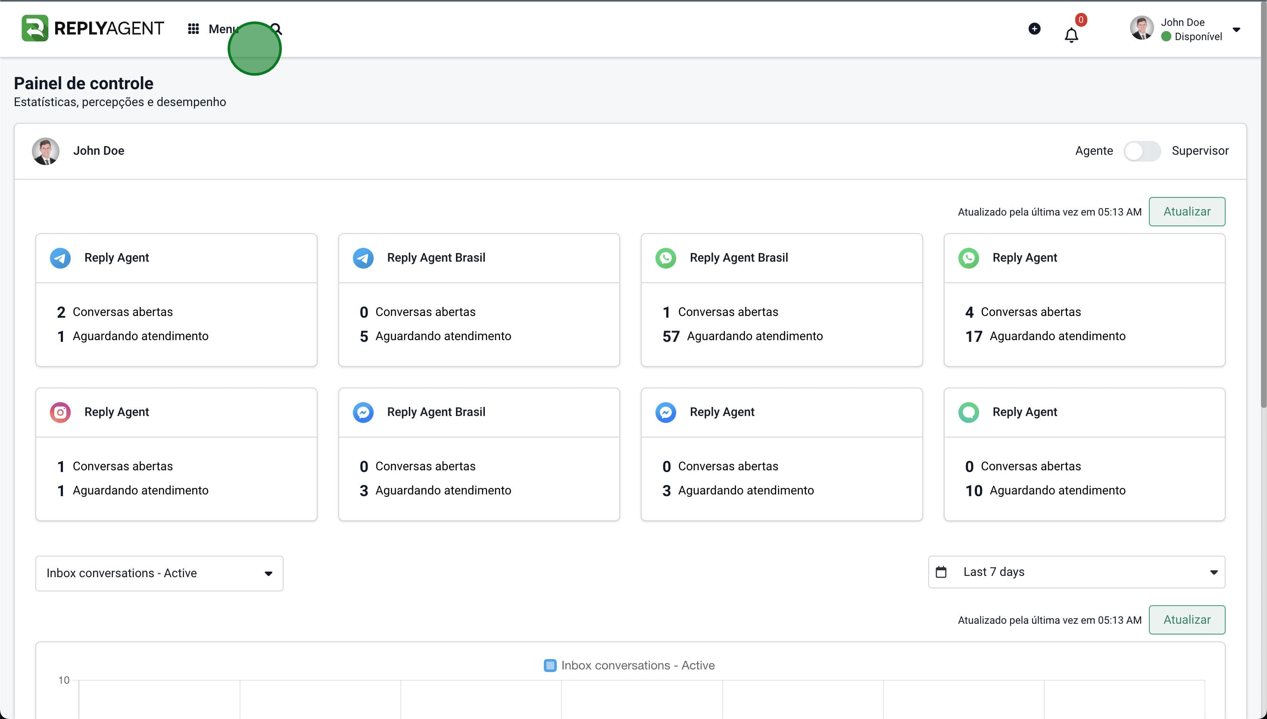Screen dimensions: 1267x719
Task: Click the calendar icon in date selector
Action: [941, 572]
